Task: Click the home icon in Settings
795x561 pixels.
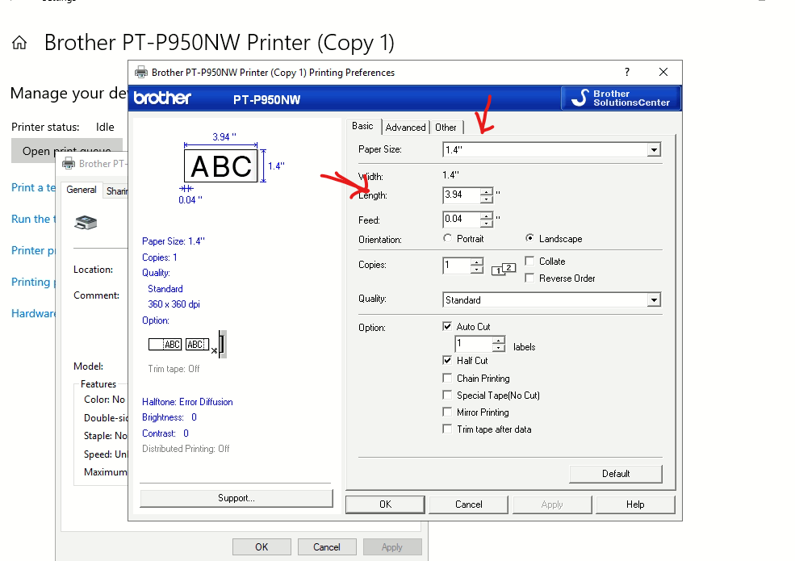Action: click(19, 43)
